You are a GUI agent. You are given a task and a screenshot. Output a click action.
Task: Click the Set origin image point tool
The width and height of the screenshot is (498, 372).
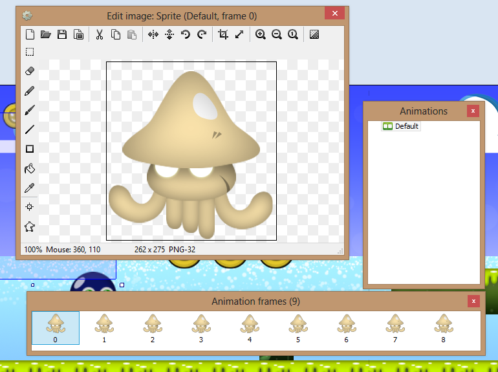[x=30, y=207]
